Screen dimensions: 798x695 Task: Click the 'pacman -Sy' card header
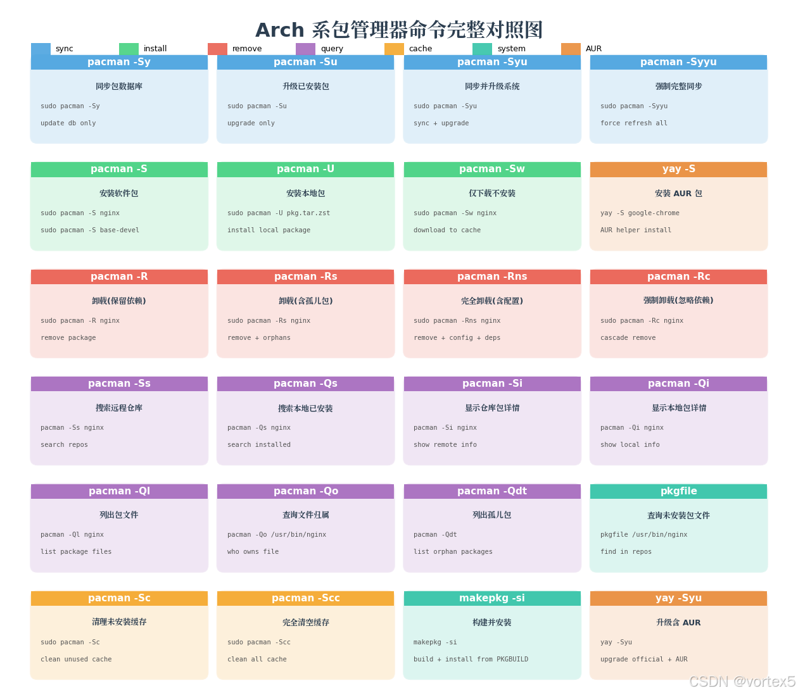(x=119, y=62)
